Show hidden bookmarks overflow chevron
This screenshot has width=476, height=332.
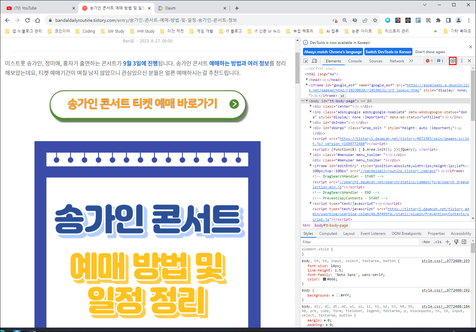point(436,31)
